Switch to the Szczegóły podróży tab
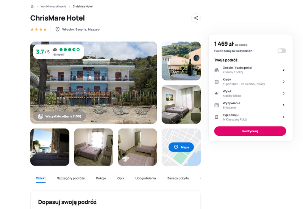The width and height of the screenshot is (303, 209). [71, 178]
